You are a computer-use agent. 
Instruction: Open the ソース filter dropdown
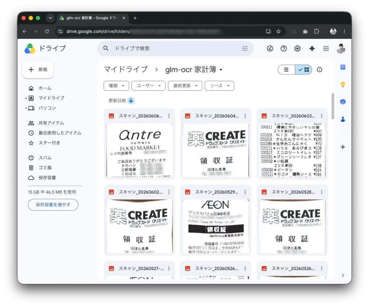tap(219, 86)
